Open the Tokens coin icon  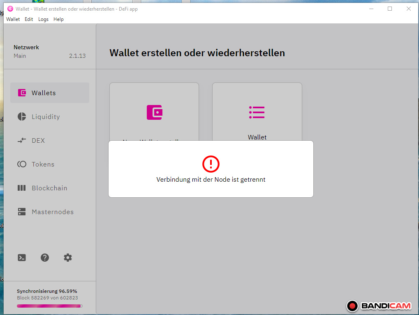tap(22, 164)
